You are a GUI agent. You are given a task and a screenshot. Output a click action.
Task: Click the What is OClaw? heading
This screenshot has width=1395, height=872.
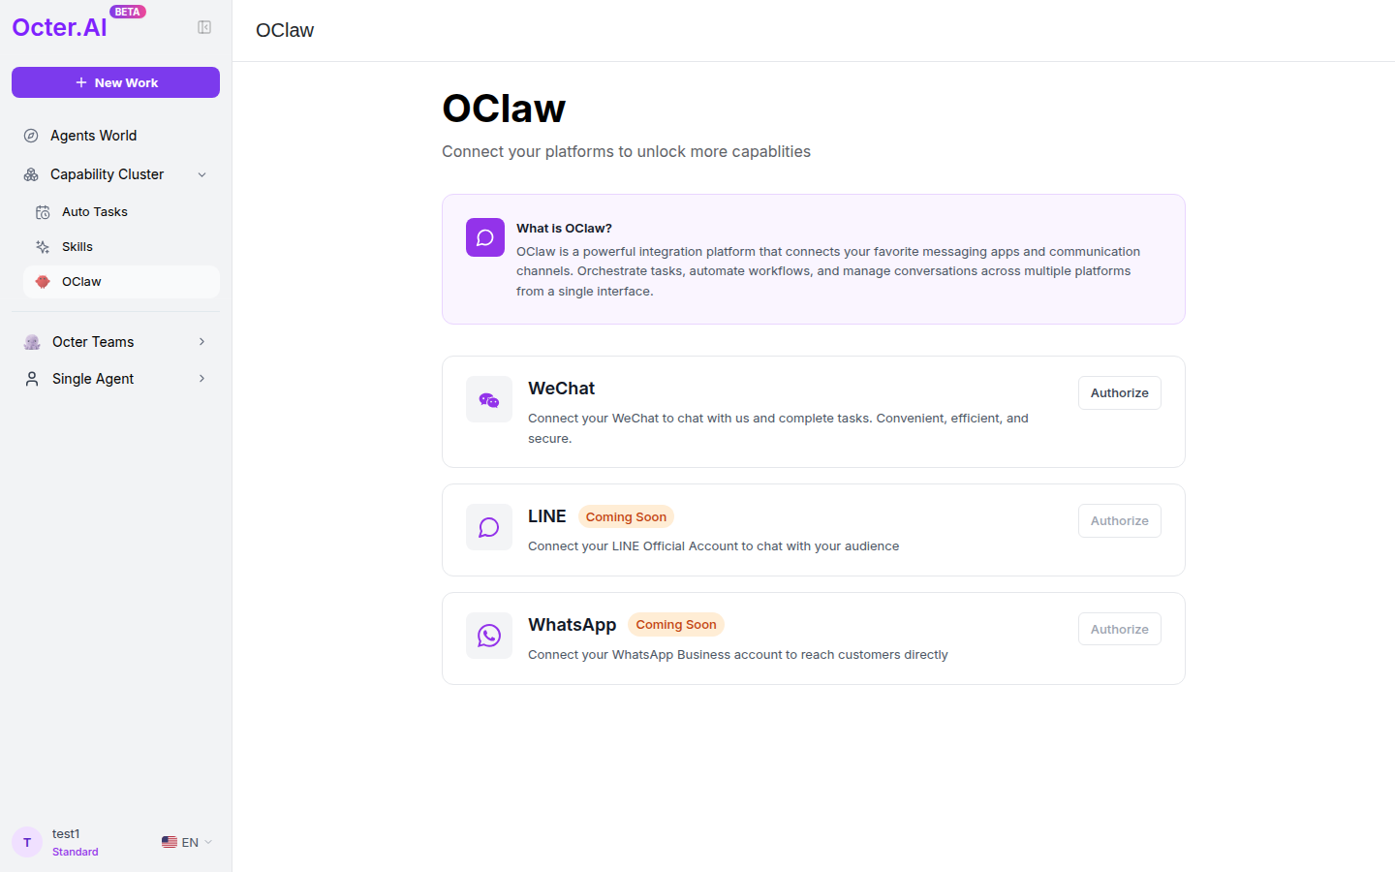pyautogui.click(x=564, y=229)
